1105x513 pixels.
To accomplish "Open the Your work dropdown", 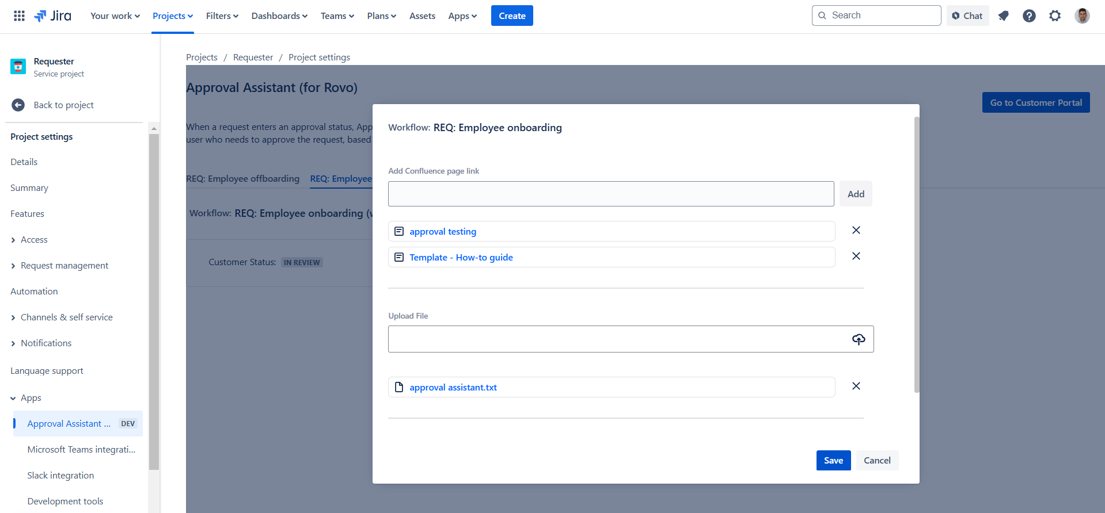I will click(x=115, y=16).
